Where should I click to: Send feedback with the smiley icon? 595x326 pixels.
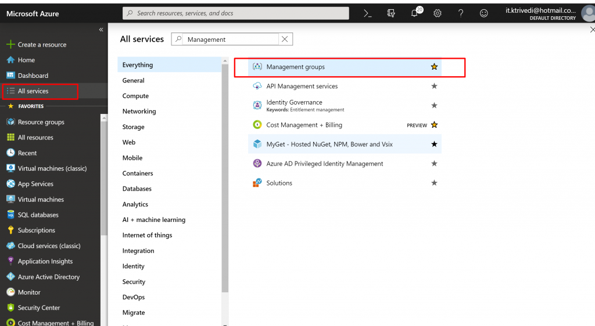click(x=484, y=13)
